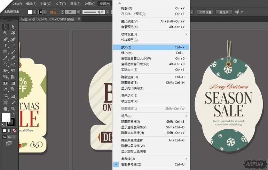
Task: Click the white Fill color swatch in toolbar
Action: tap(6, 117)
